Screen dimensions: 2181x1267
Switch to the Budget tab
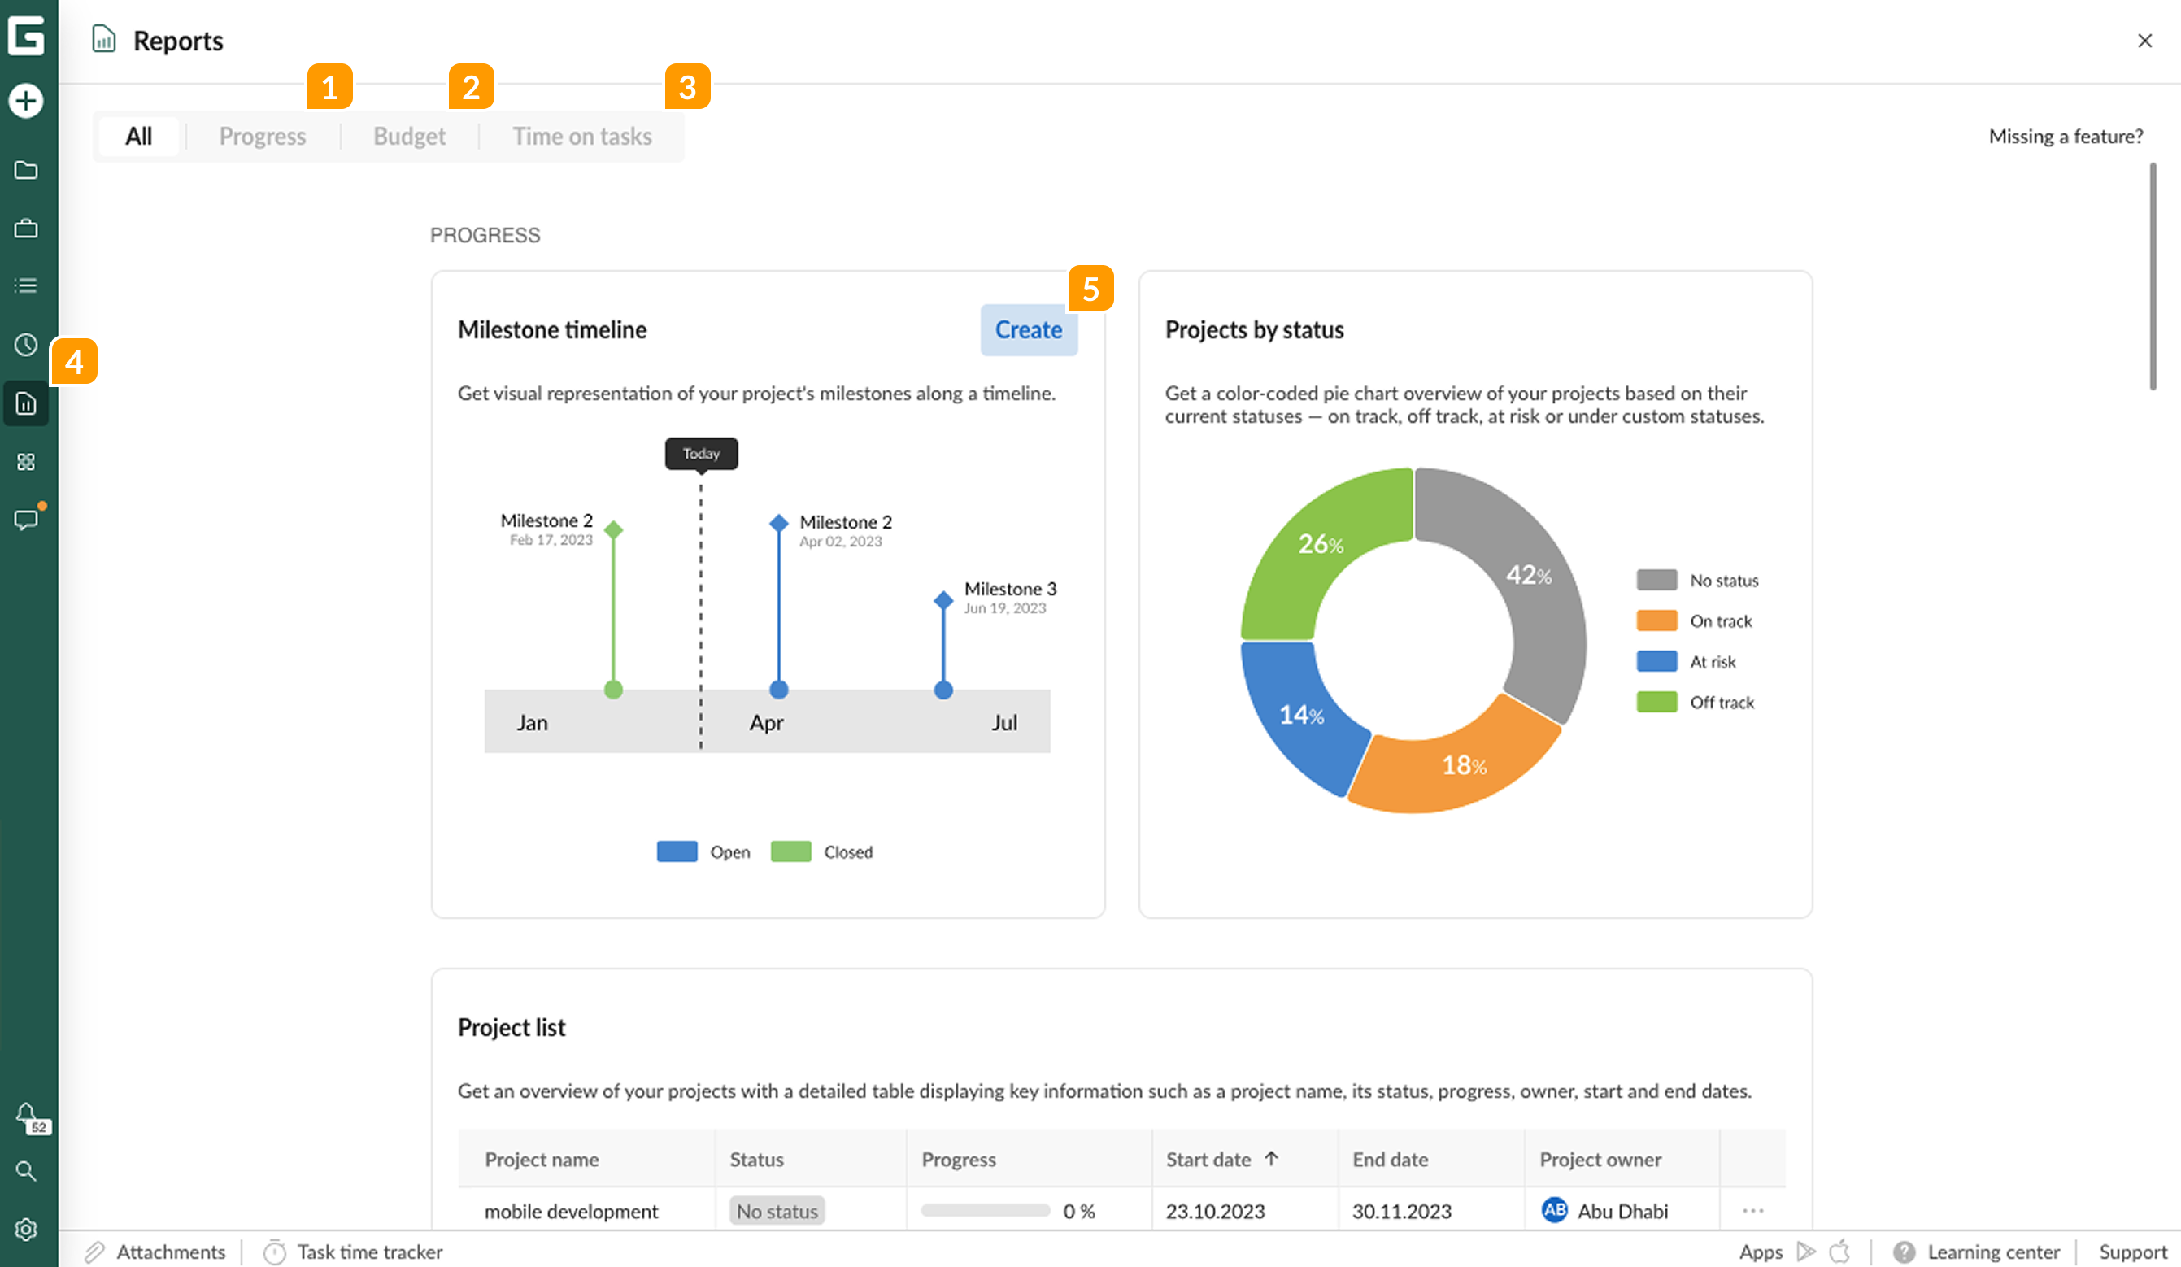pos(408,136)
